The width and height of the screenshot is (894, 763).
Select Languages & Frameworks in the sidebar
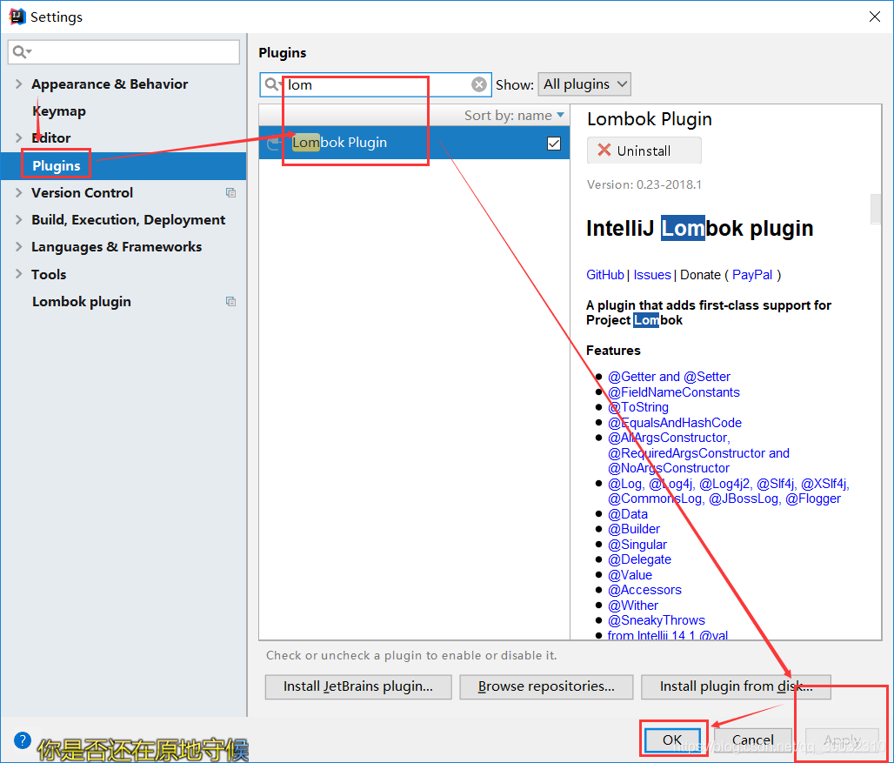tap(117, 246)
